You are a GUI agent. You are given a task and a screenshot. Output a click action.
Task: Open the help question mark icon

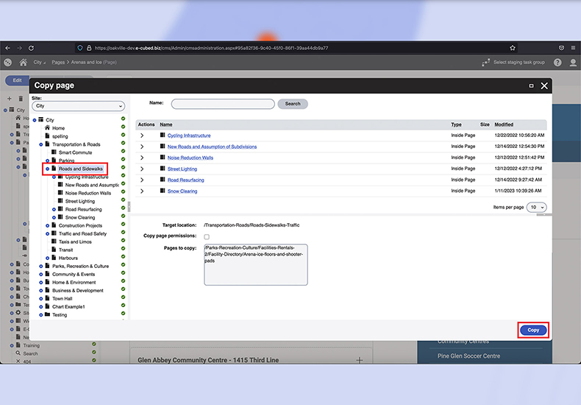pyautogui.click(x=557, y=63)
